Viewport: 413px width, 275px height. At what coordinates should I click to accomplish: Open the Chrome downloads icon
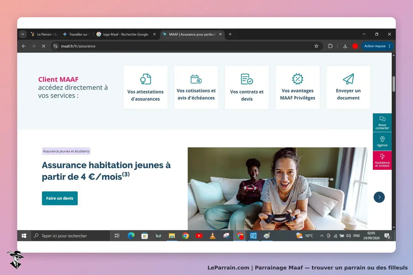pos(345,46)
